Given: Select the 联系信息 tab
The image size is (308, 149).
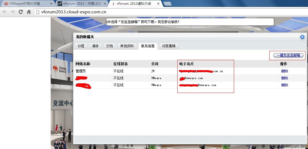Looking at the screenshot, I should point(148,46).
